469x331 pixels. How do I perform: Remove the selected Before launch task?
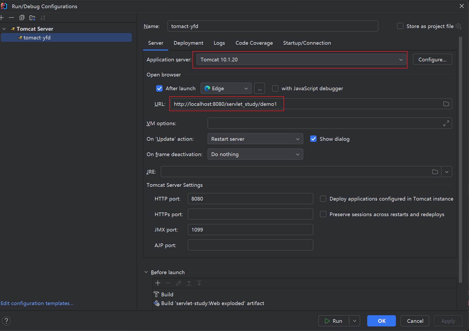168,283
